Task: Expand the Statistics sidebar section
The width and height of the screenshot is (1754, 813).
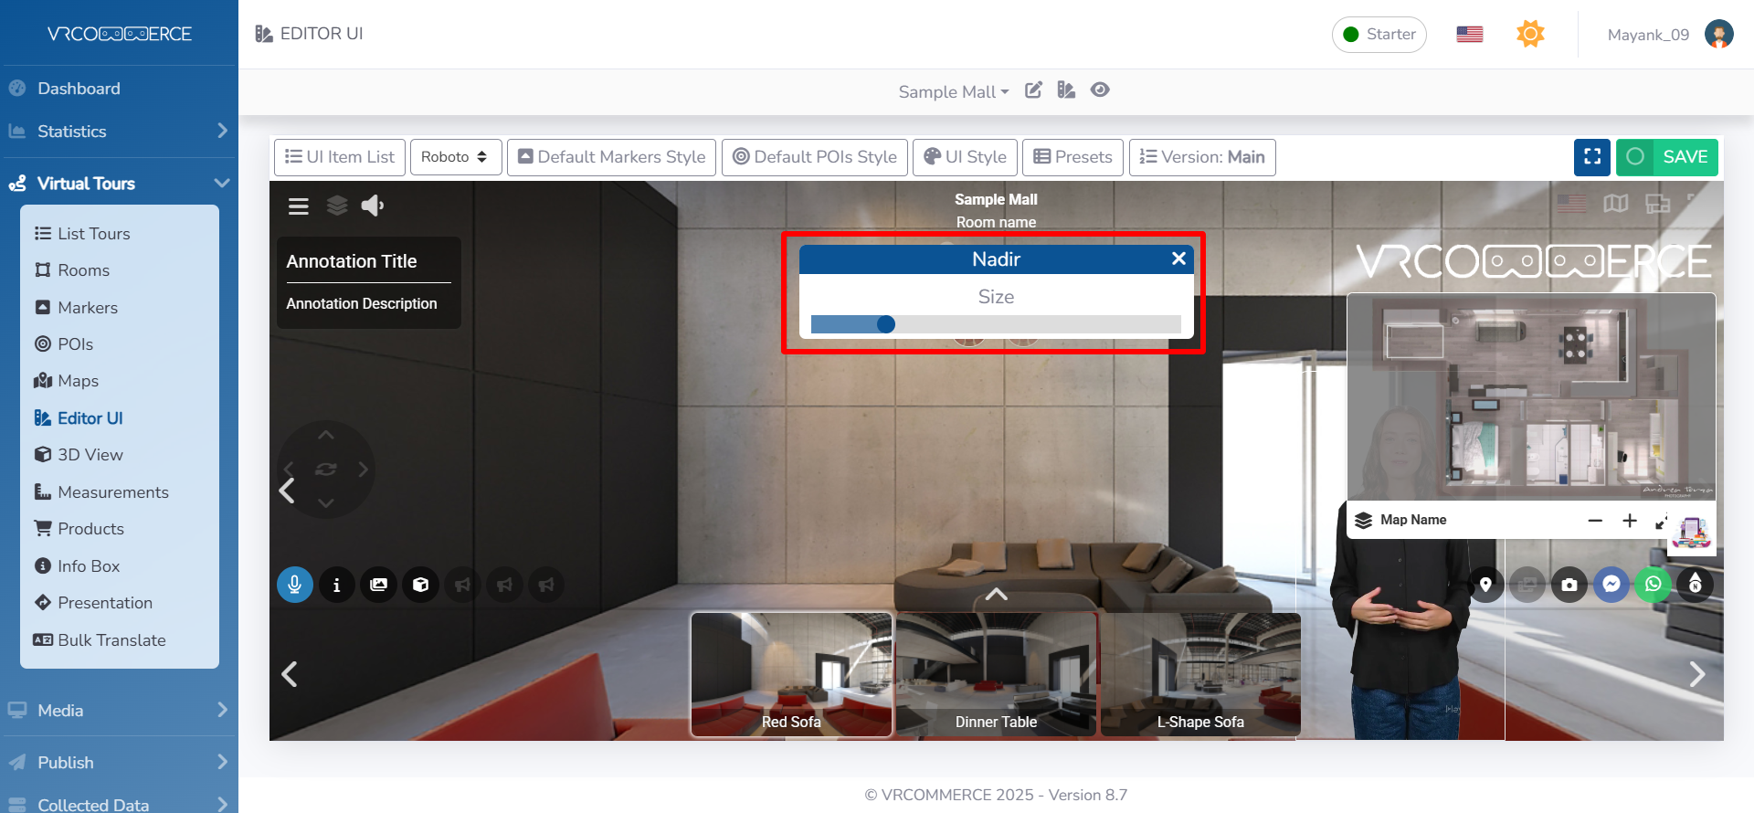Action: [119, 132]
